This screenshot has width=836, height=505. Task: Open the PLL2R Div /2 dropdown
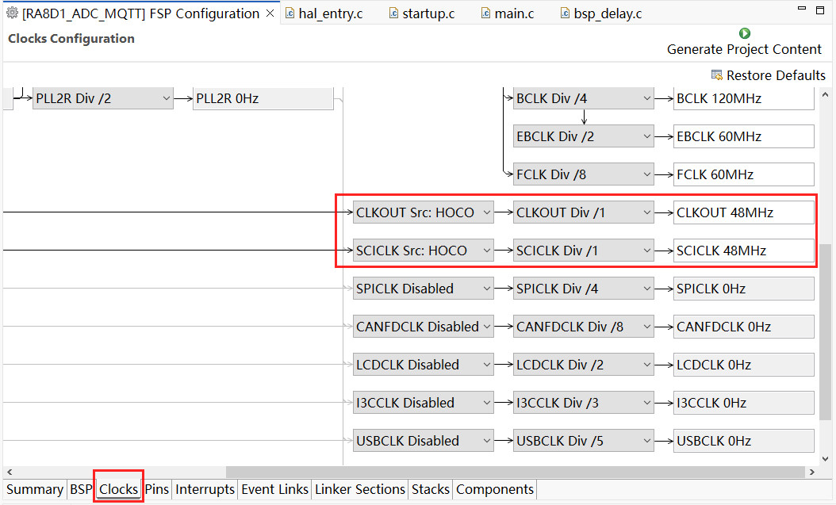click(103, 98)
